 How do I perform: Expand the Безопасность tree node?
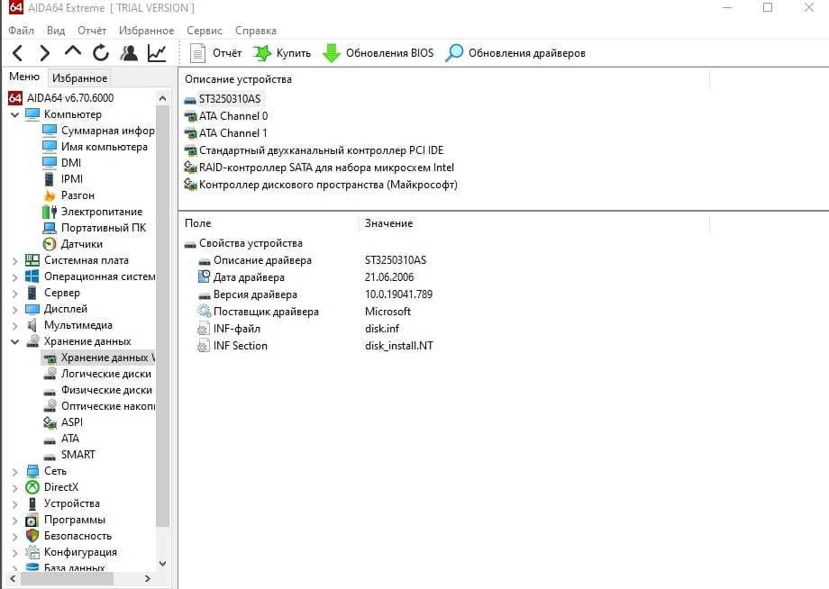pyautogui.click(x=14, y=537)
